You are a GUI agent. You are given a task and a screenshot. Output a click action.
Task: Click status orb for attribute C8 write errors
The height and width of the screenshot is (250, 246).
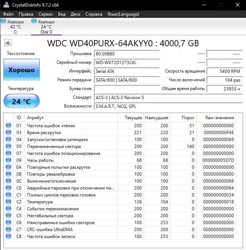pos(8,236)
